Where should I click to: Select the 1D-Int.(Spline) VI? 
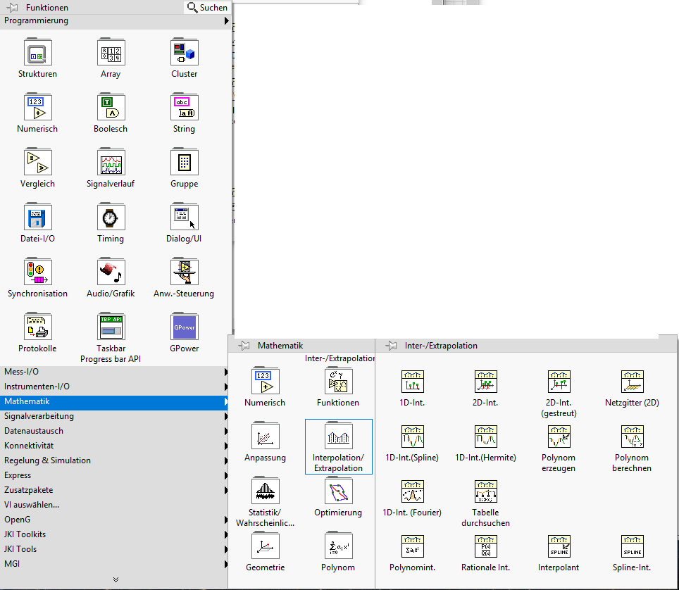pos(412,437)
